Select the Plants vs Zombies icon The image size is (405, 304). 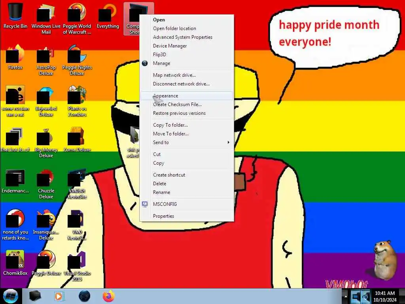click(x=77, y=101)
